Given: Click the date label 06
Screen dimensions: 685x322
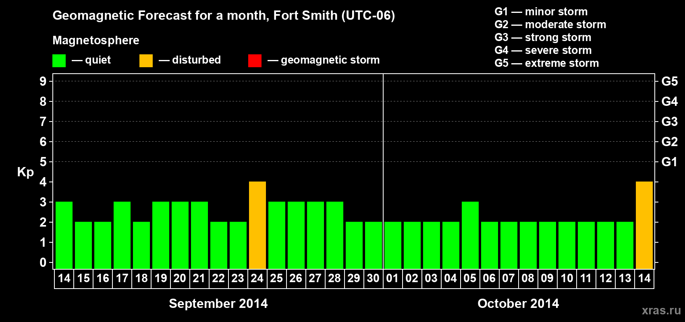Looking at the screenshot, I should click(x=490, y=279).
